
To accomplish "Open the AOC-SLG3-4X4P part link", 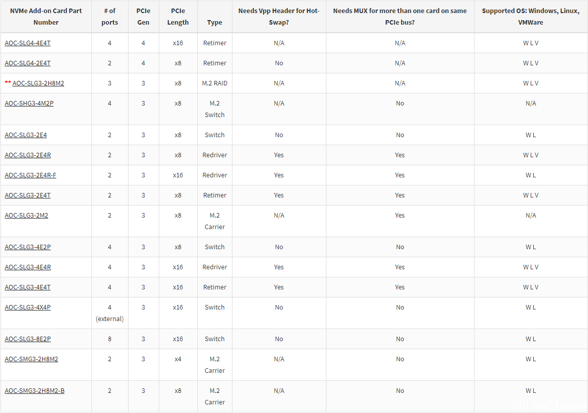I will click(x=28, y=307).
